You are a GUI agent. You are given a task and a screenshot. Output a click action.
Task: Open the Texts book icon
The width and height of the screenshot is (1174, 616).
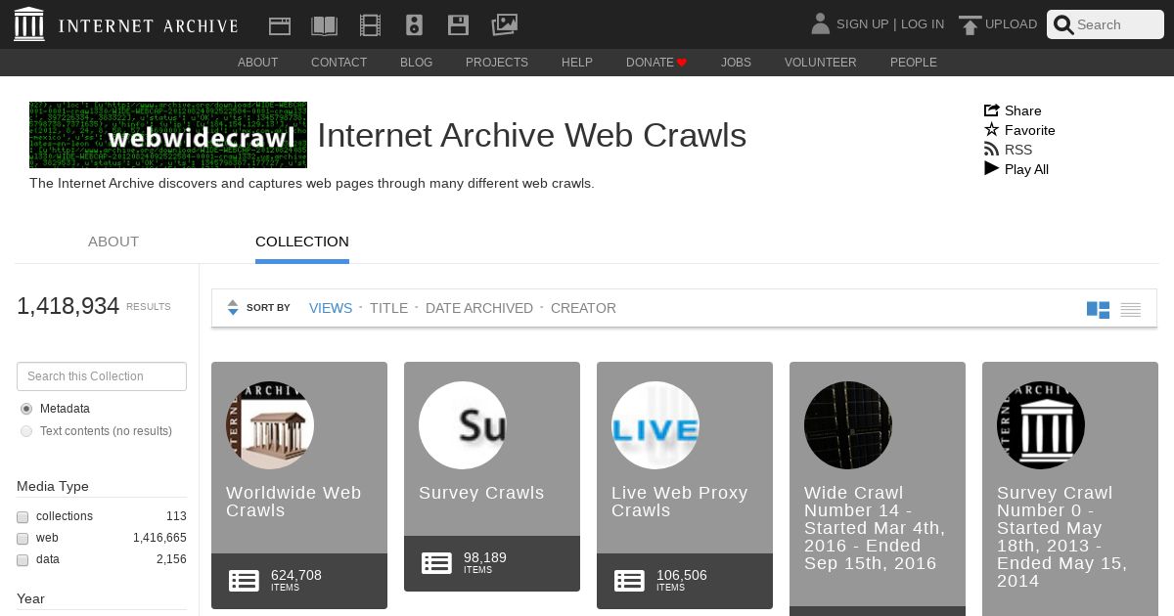coord(324,25)
